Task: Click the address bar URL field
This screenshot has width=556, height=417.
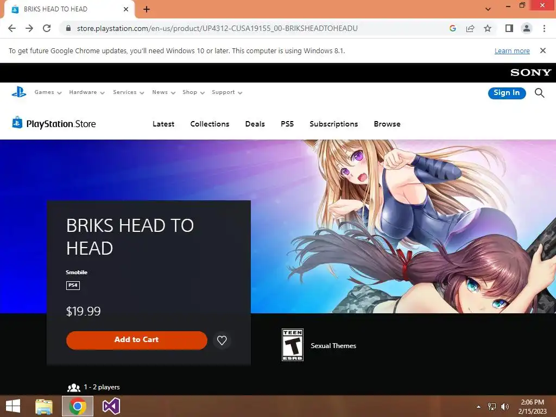Action: tap(217, 28)
